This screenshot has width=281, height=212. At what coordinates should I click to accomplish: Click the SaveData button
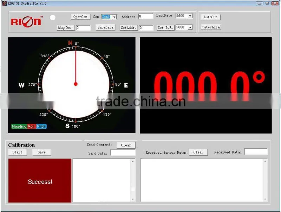tap(105, 27)
